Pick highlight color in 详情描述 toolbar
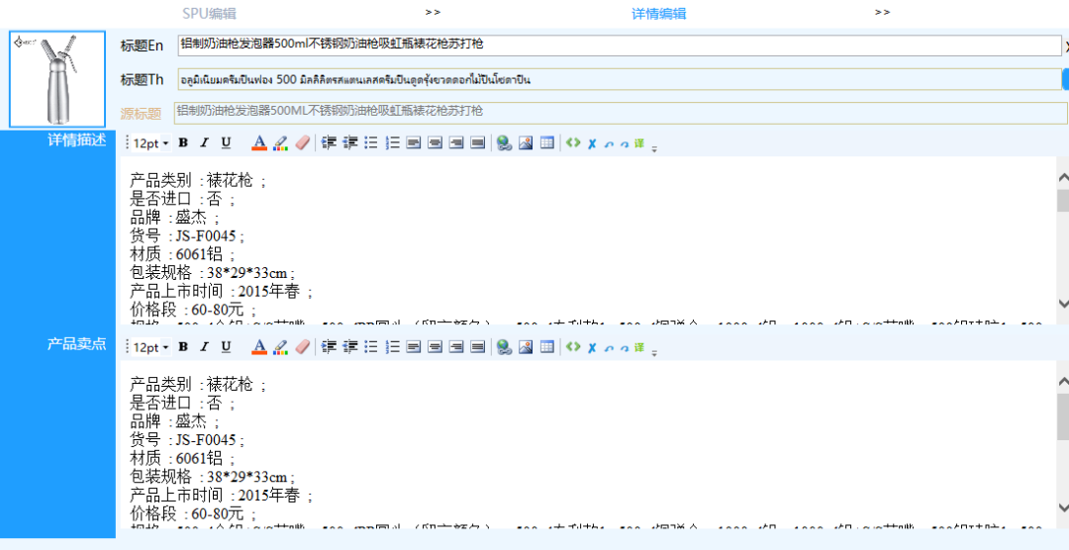This screenshot has height=550, width=1069. pos(280,142)
